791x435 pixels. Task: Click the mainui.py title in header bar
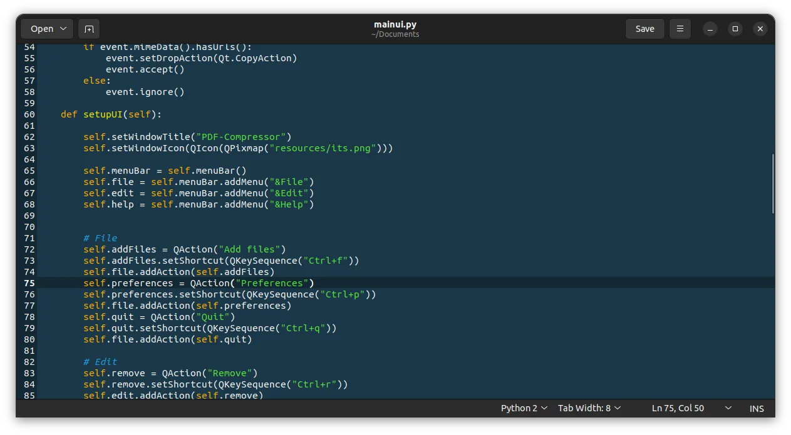click(395, 24)
